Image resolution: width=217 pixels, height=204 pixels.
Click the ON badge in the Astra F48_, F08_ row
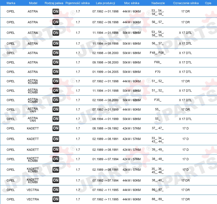[x=56, y=53]
